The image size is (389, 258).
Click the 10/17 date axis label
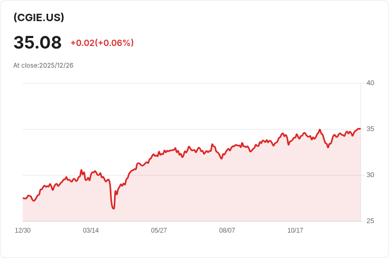coord(295,231)
